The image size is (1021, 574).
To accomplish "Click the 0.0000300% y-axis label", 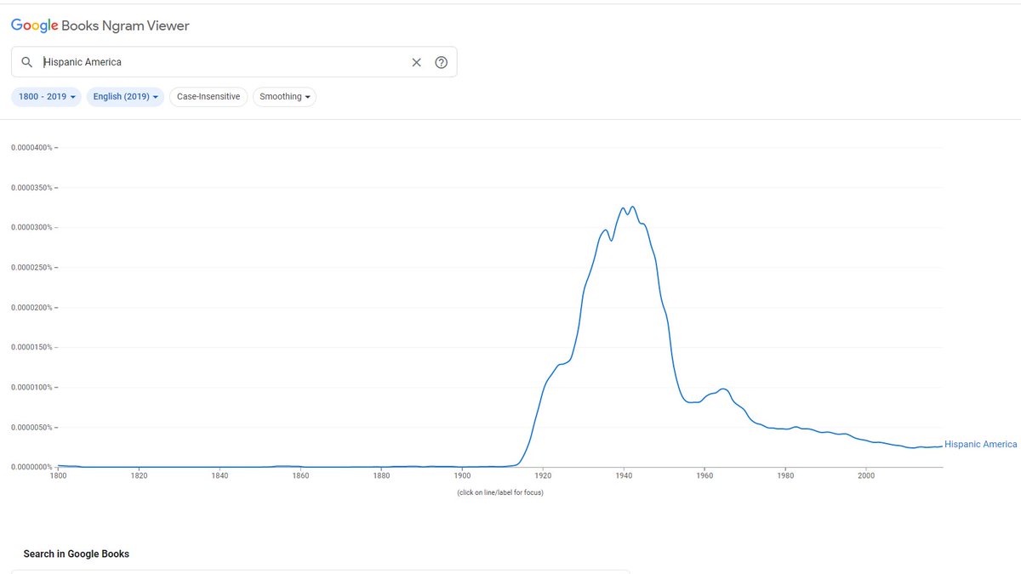I will click(31, 228).
